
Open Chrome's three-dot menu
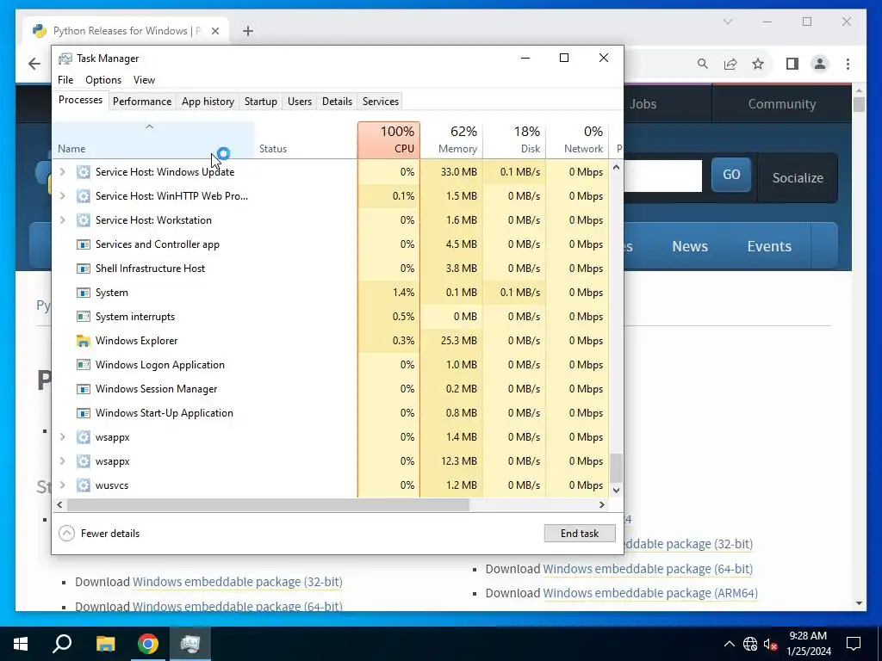848,64
